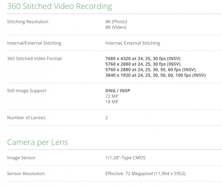Screen dimensions: 222x188
Task: Click "Internal, External Stitching" value text
Action: (133, 43)
